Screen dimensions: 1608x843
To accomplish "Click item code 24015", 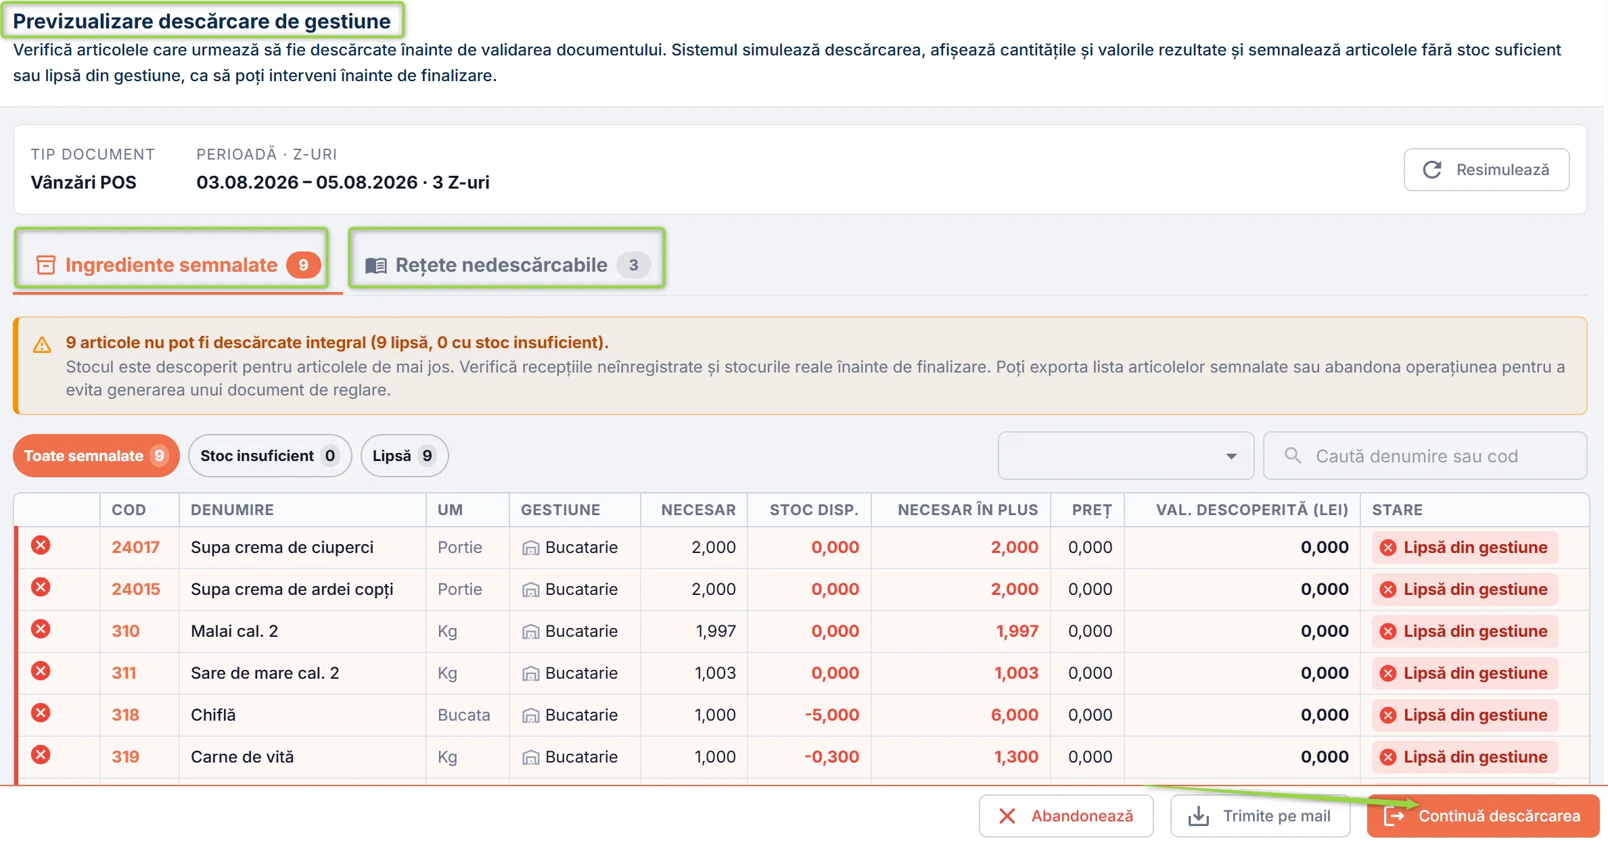I will 135,589.
